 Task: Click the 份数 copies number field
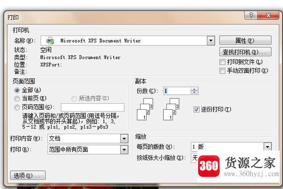tap(177, 91)
